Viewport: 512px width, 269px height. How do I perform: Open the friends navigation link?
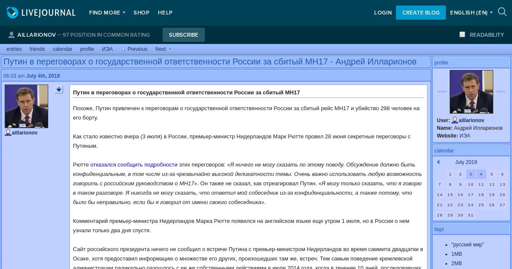point(37,49)
